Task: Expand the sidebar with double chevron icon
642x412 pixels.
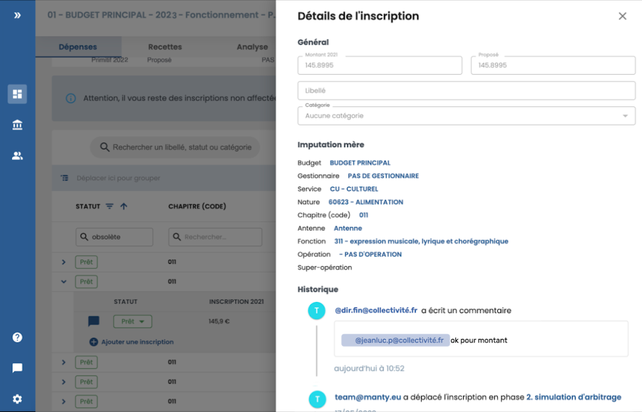Action: coord(17,15)
